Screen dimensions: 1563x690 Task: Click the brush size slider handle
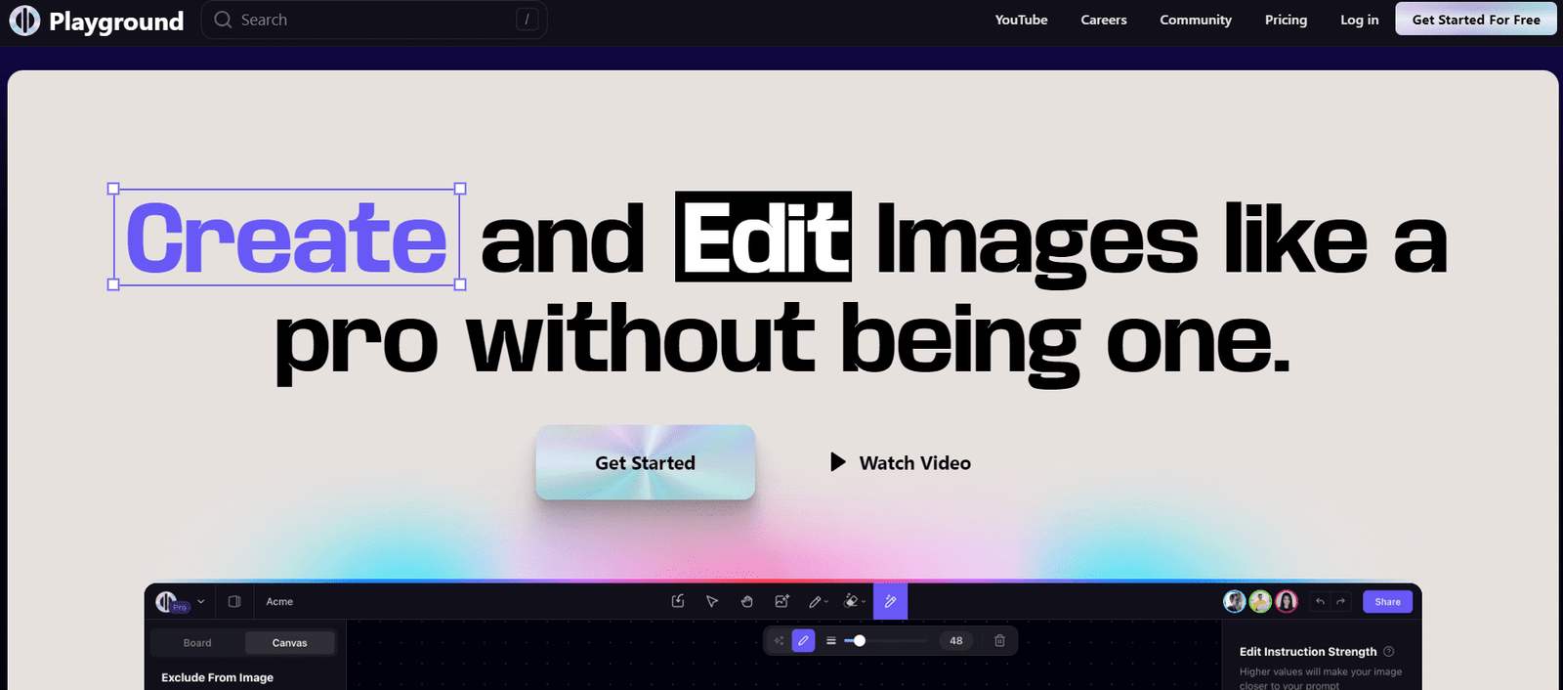(860, 641)
